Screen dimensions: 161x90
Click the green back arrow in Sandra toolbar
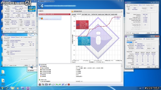[x=57, y=84]
